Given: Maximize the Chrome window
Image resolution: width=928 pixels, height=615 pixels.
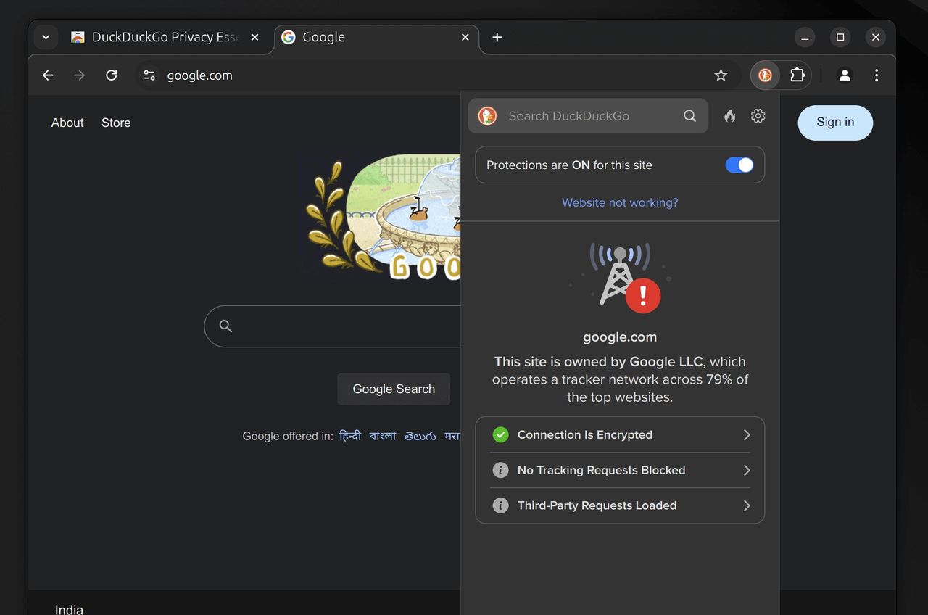Looking at the screenshot, I should 840,37.
